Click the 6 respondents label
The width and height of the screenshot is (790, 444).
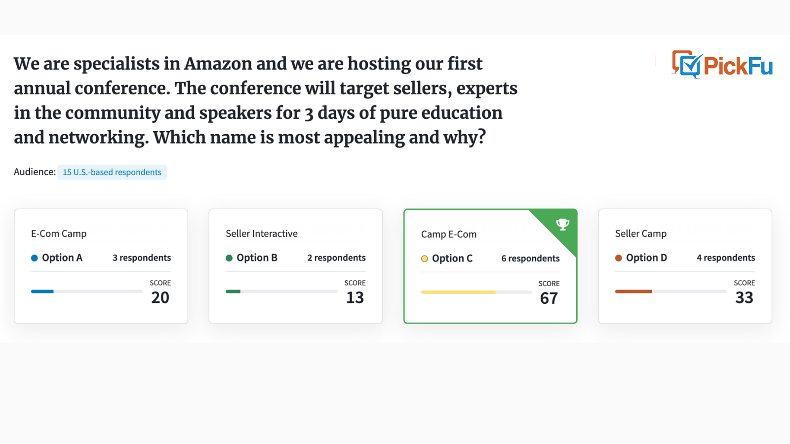tap(531, 259)
